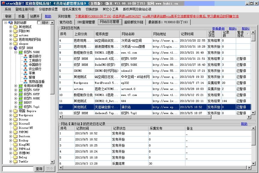Click the 织梦5.5GBK green group icon
Image resolution: width=259 pixels, height=173 pixels.
(x=20, y=52)
